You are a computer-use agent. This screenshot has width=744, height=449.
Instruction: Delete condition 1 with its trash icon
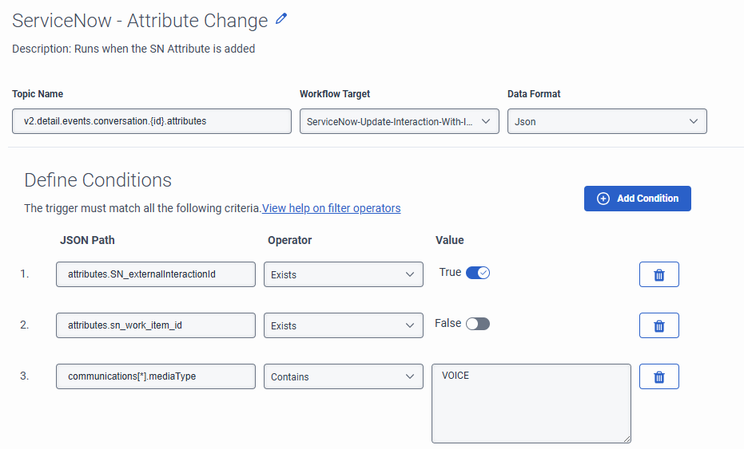pyautogui.click(x=658, y=274)
